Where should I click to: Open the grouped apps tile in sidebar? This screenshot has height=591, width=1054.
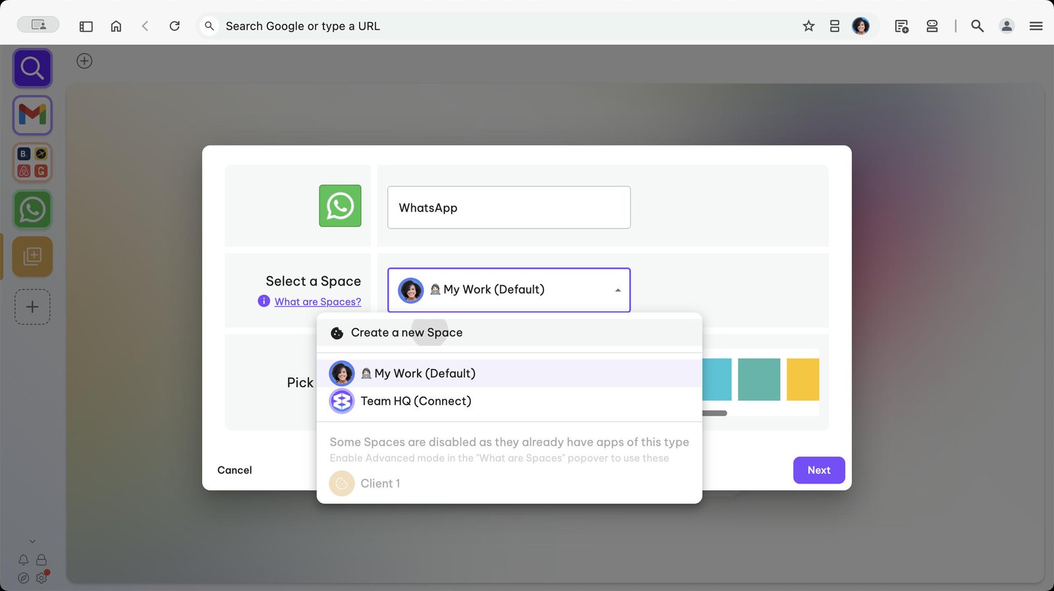coord(32,162)
